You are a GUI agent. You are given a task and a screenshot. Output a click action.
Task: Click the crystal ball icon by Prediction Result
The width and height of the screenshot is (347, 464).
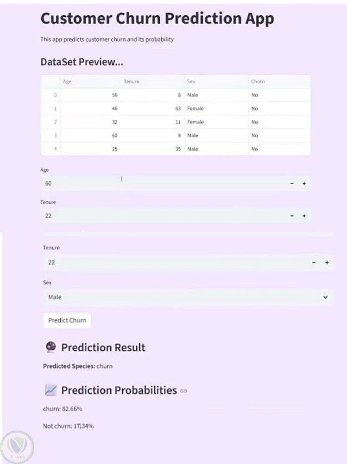pyautogui.click(x=51, y=348)
